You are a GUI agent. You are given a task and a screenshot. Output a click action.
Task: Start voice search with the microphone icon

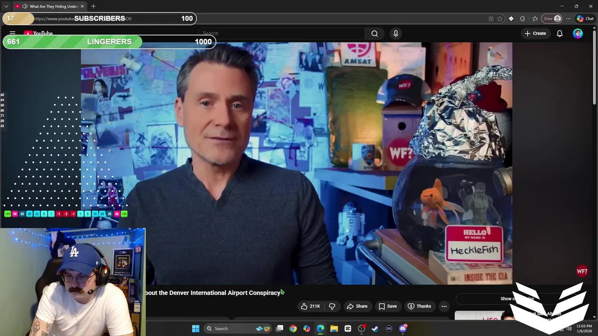396,34
